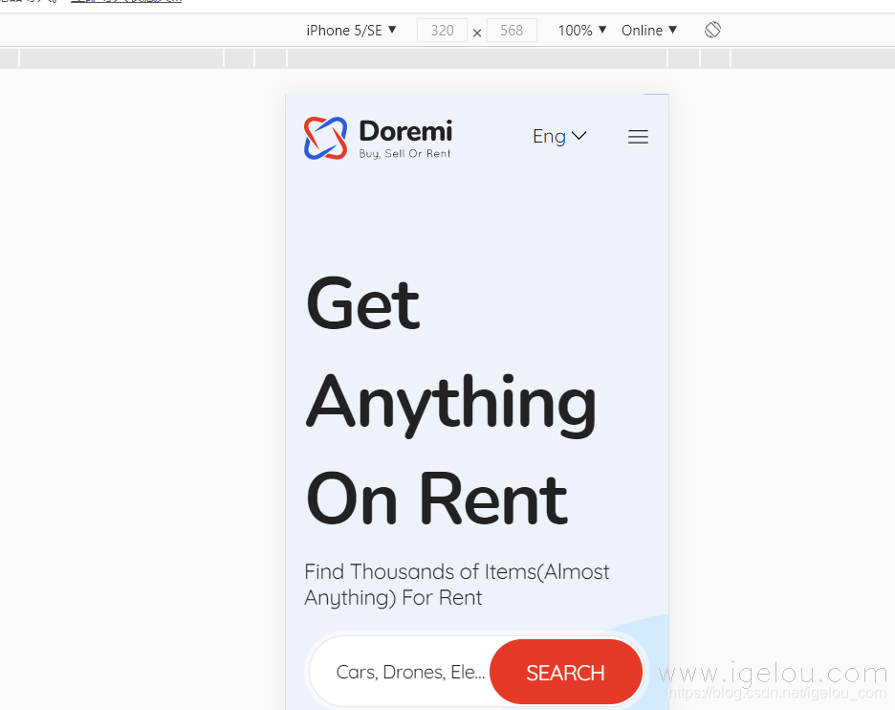This screenshot has height=710, width=895.
Task: Expand the Eng language selector
Action: coord(559,136)
